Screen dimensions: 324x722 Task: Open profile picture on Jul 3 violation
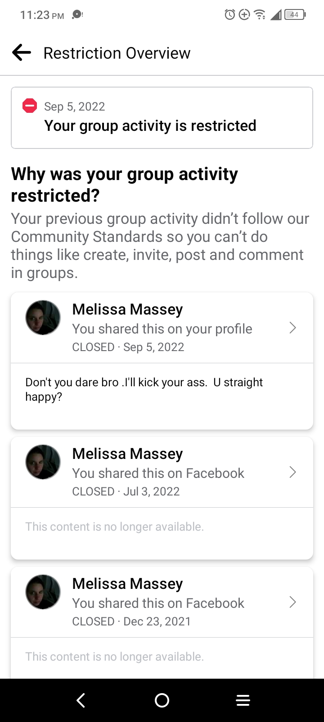pyautogui.click(x=43, y=462)
